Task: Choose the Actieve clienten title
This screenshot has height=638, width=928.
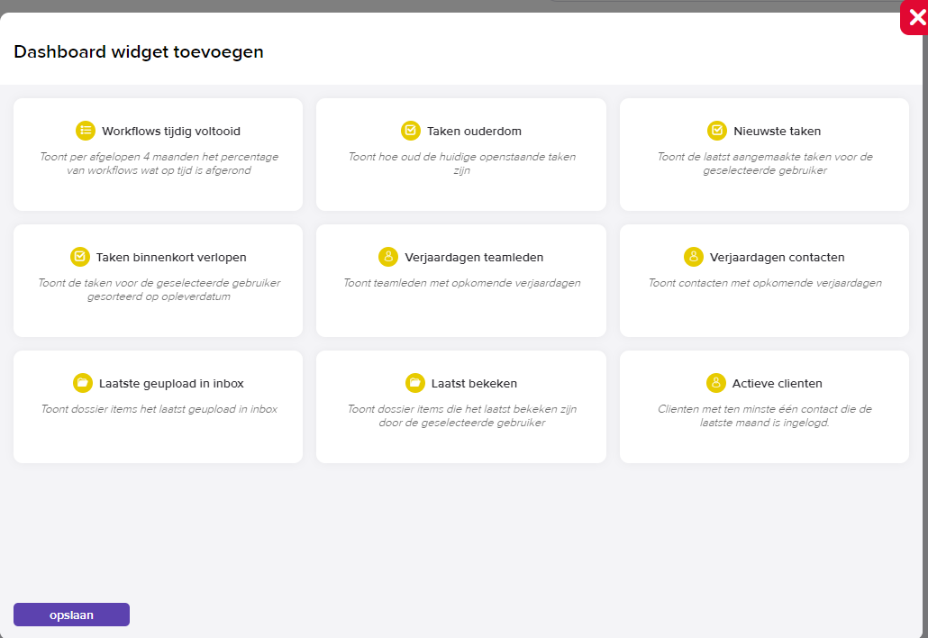Action: click(777, 384)
